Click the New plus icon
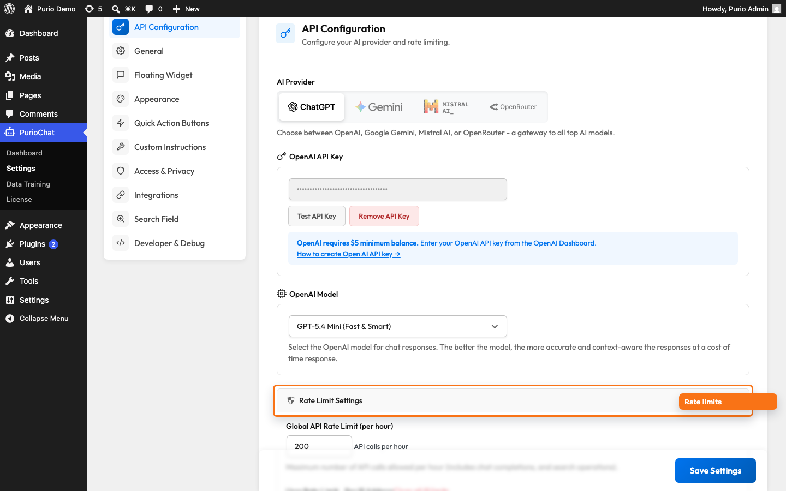This screenshot has width=786, height=491. point(176,9)
